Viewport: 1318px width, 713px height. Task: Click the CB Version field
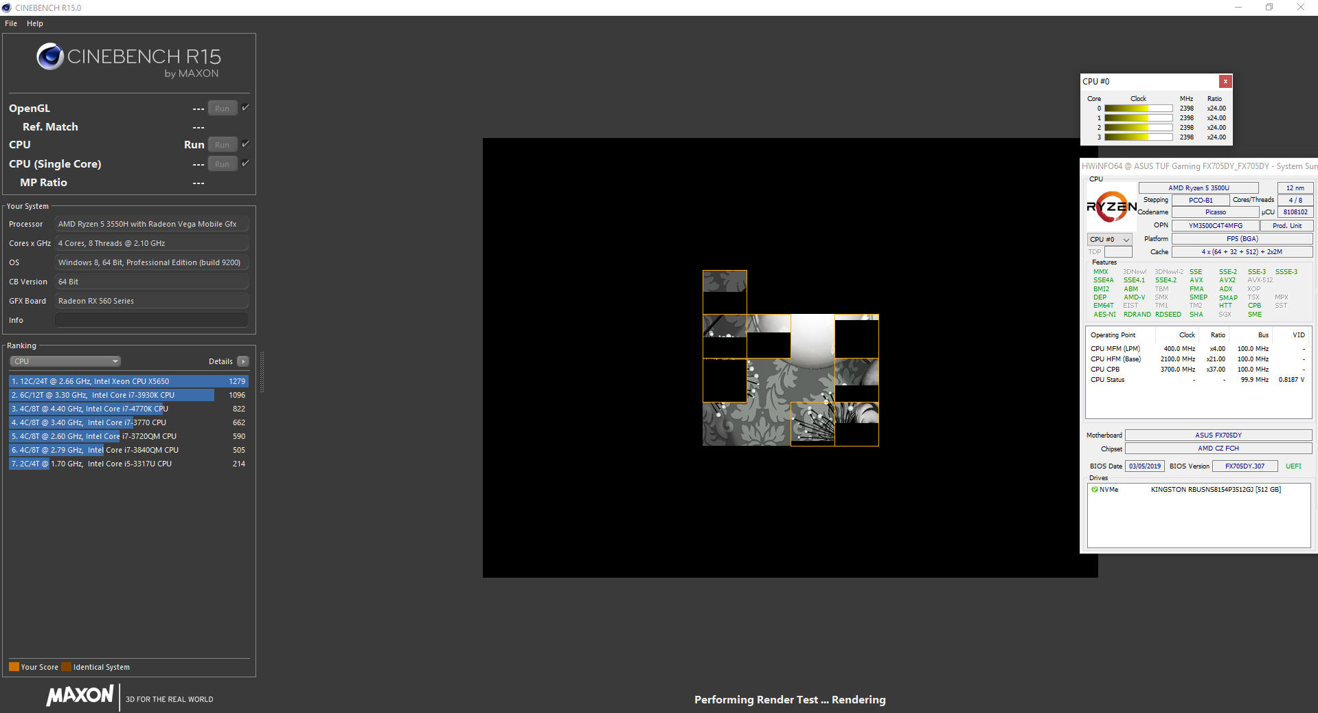pyautogui.click(x=151, y=282)
